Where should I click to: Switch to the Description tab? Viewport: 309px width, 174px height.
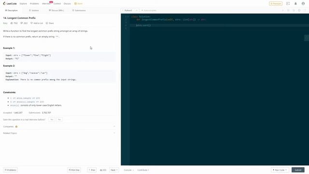click(x=12, y=10)
